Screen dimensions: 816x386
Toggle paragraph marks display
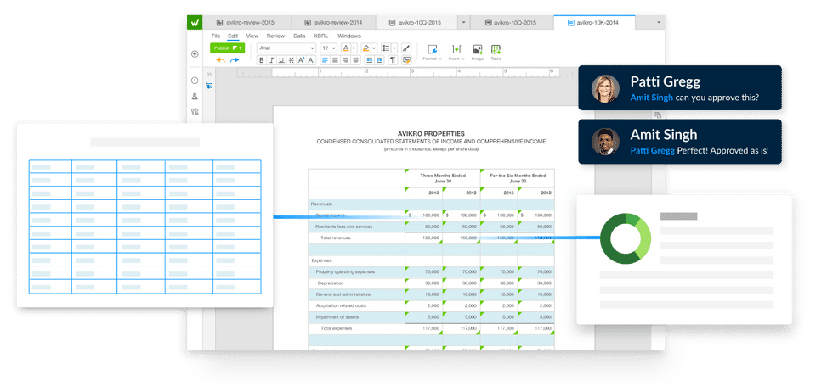393,60
